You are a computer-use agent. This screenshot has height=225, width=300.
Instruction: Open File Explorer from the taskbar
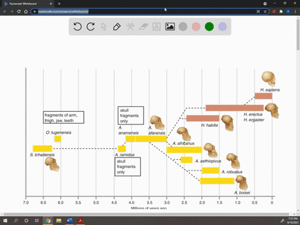coord(59,221)
